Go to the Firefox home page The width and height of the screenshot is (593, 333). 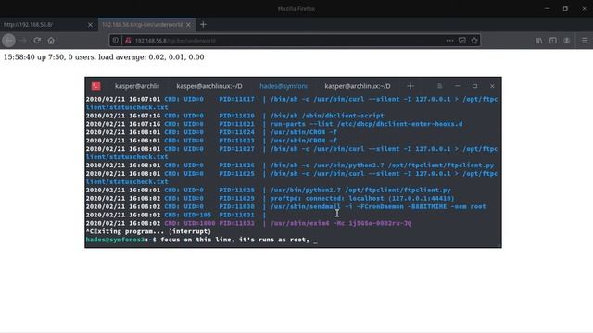tap(51, 41)
